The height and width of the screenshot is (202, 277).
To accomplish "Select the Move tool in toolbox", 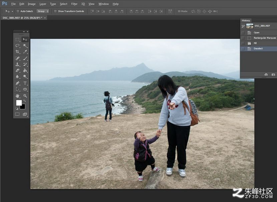I will tap(25, 39).
